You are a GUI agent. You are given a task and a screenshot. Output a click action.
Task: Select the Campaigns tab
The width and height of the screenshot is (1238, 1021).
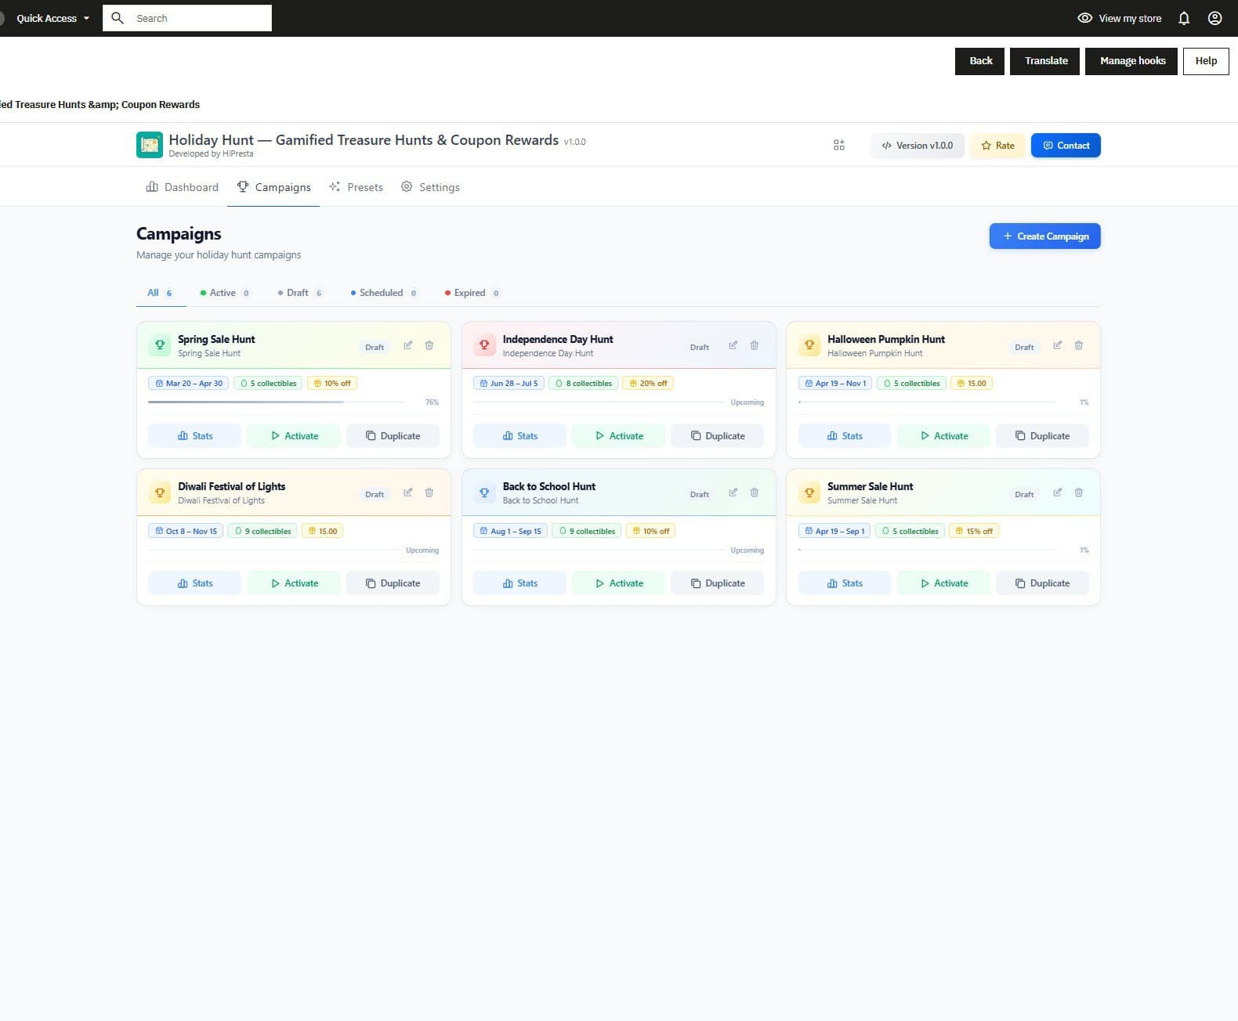click(273, 187)
